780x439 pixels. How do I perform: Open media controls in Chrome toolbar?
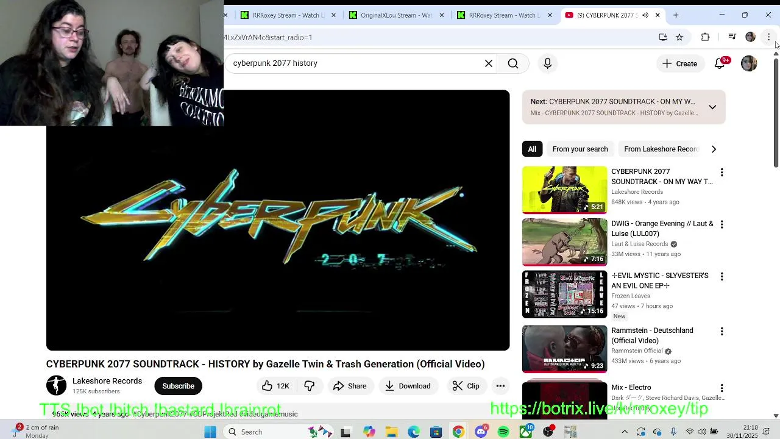point(732,37)
